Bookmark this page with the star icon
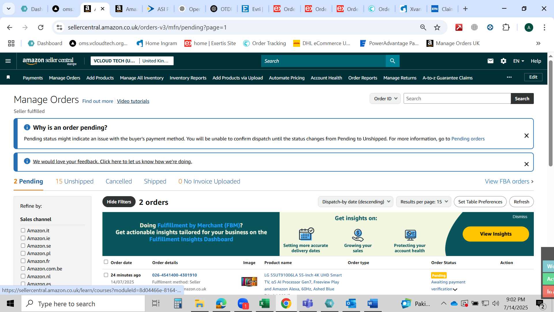 (437, 27)
